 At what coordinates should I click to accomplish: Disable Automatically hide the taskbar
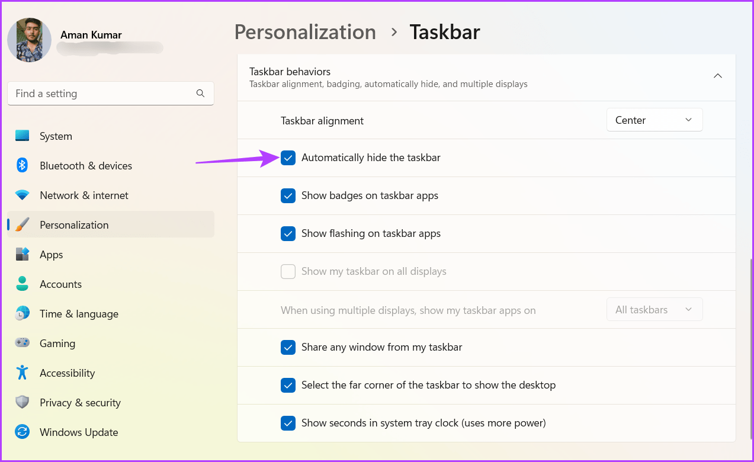(x=288, y=158)
